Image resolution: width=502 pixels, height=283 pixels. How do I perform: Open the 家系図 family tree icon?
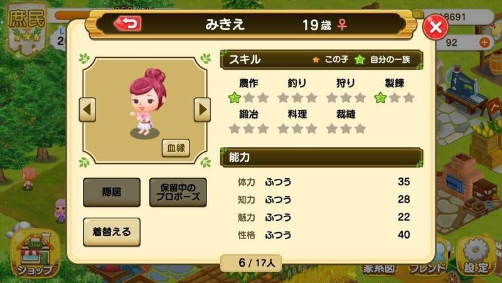[x=379, y=269]
